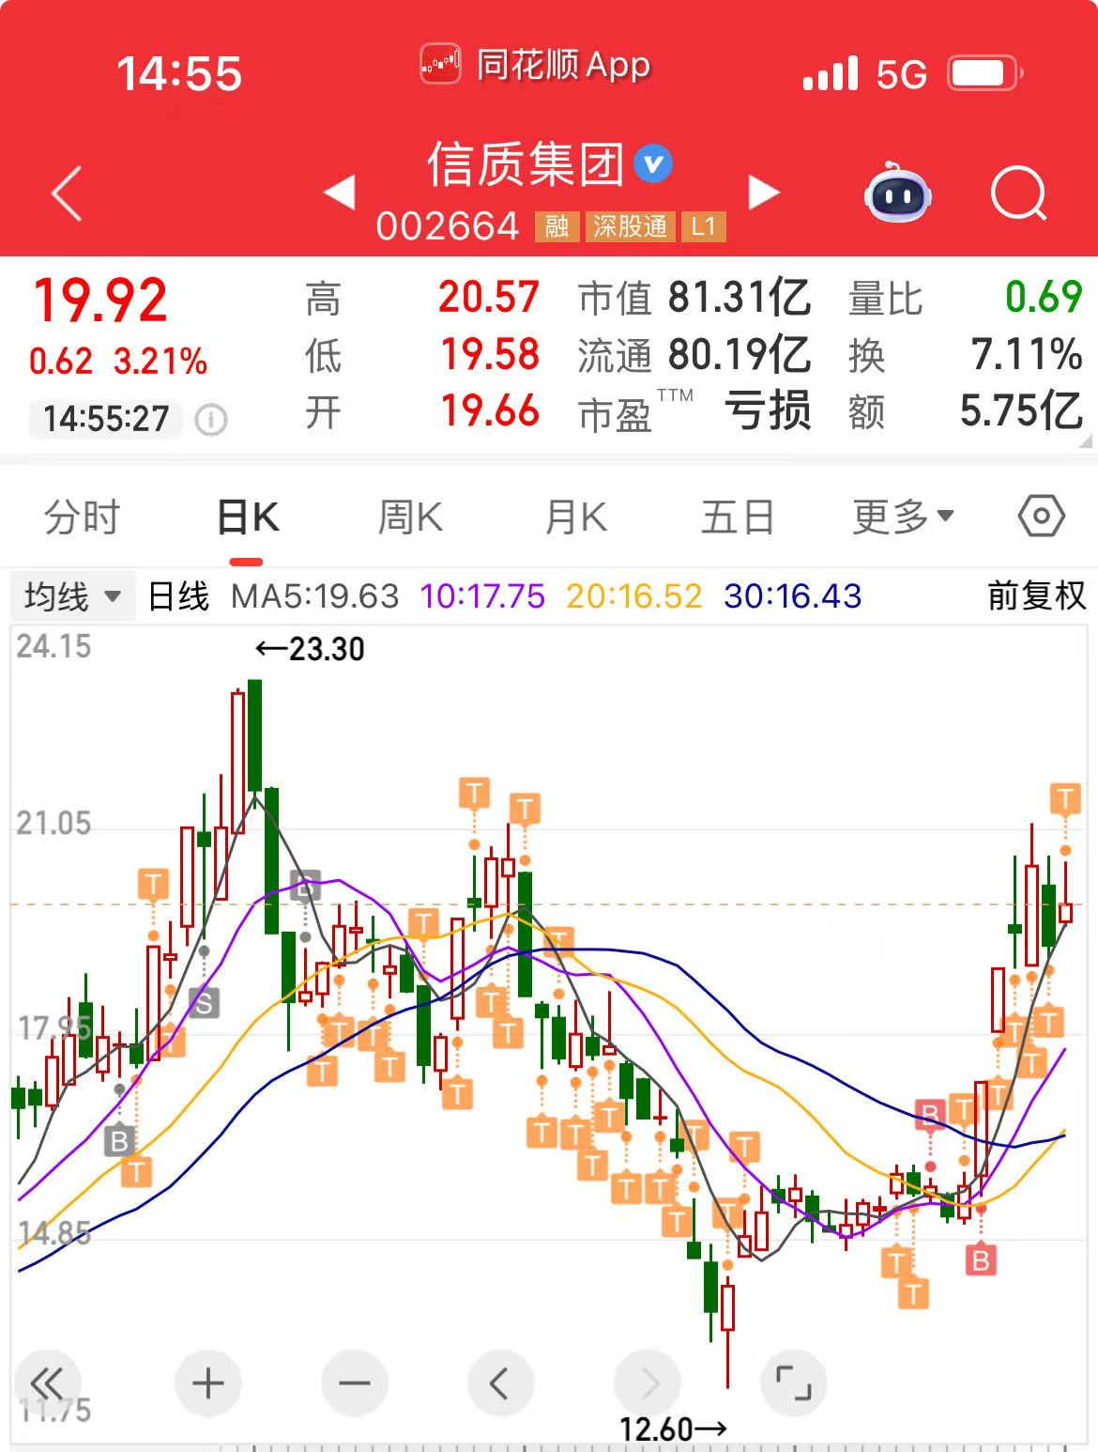Tap the back arrow in header
The width and height of the screenshot is (1098, 1452).
coord(67,193)
